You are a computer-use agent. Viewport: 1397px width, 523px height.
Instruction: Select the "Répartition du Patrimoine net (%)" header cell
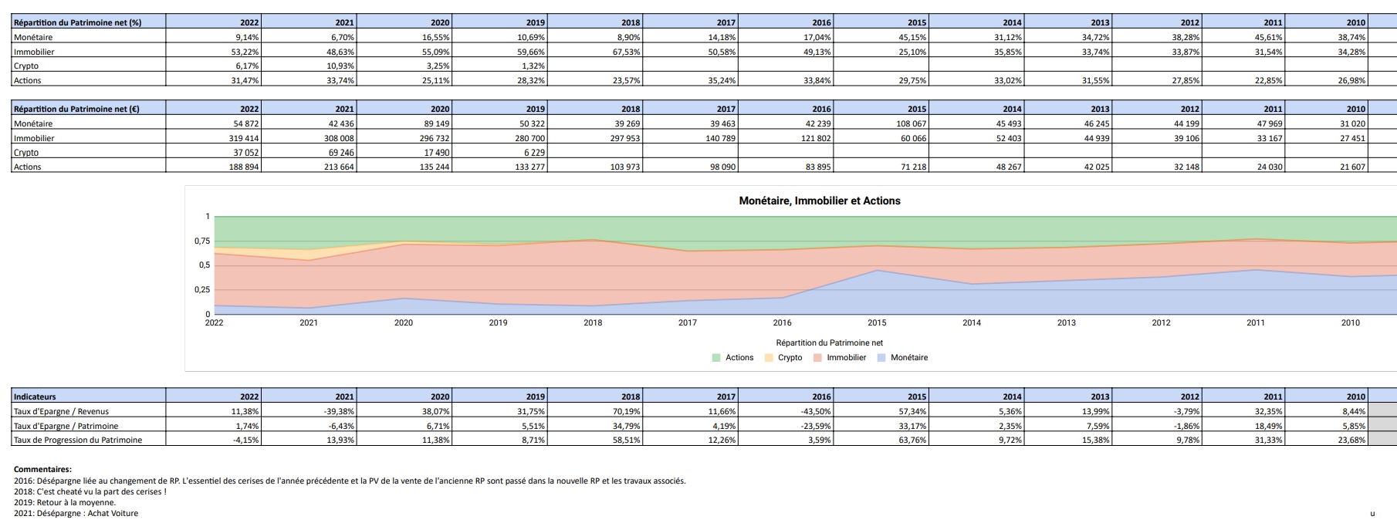tap(88, 22)
